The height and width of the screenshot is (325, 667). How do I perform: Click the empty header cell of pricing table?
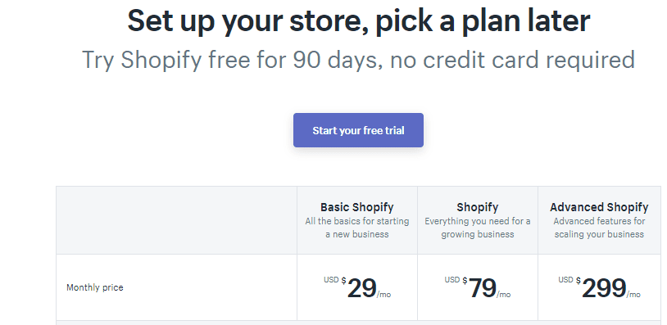pyautogui.click(x=176, y=220)
